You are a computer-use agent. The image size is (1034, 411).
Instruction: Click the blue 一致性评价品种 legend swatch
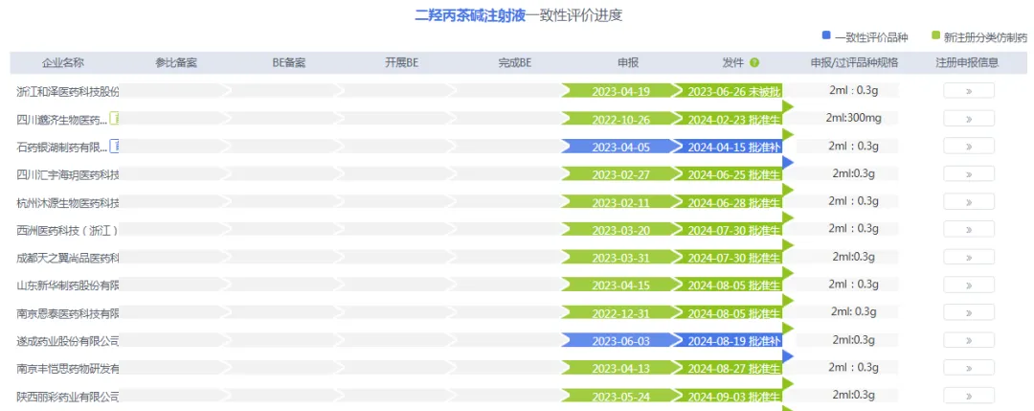(826, 35)
